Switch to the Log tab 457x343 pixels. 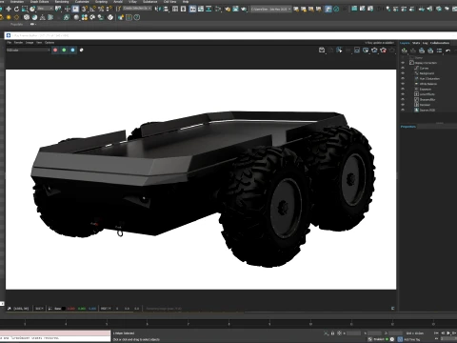pyautogui.click(x=425, y=43)
